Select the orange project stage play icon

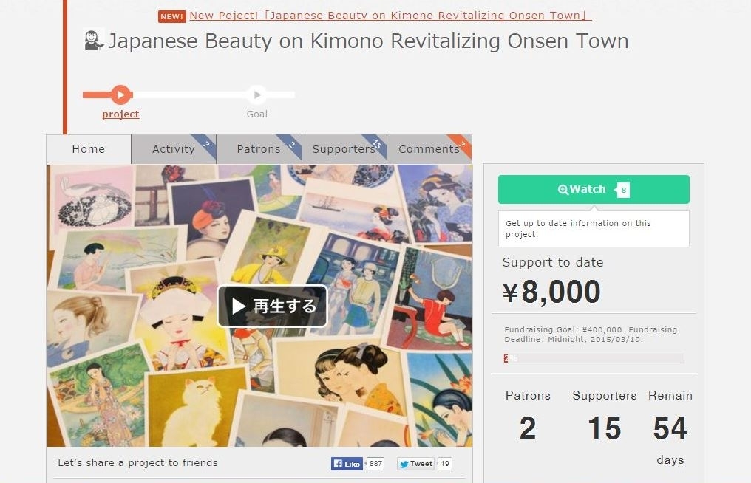point(121,95)
